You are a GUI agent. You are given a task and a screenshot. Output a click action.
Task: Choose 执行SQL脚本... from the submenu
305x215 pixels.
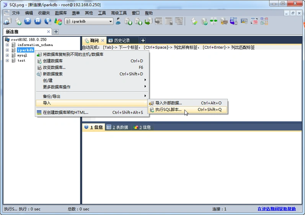188,110
